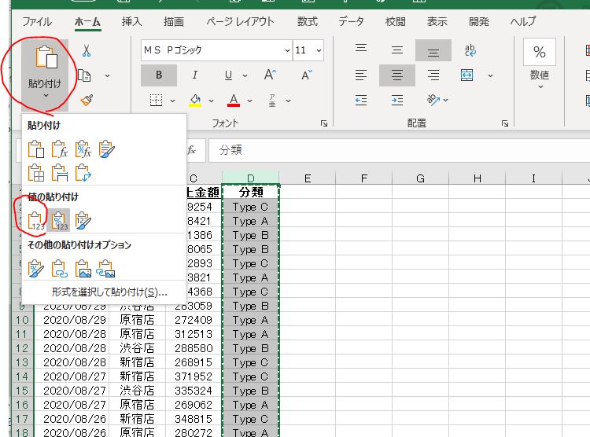Image resolution: width=590 pixels, height=437 pixels.
Task: Activate the Format Painter brush
Action: click(x=87, y=101)
